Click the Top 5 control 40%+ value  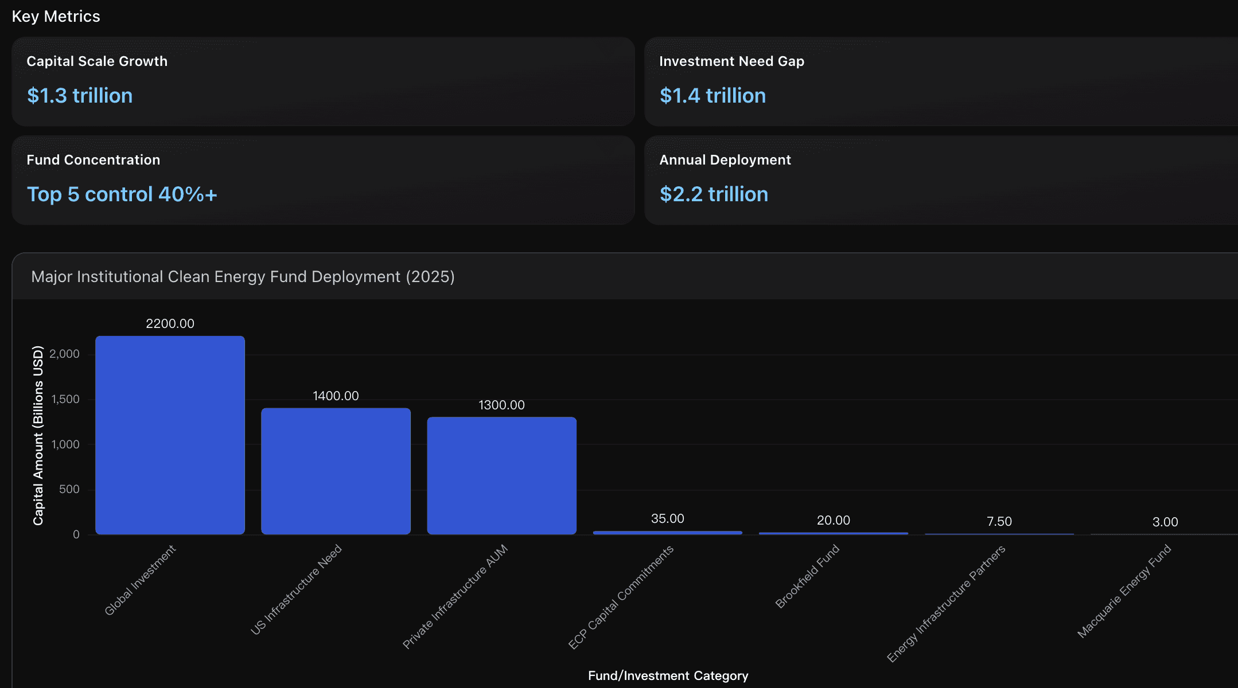(x=122, y=194)
